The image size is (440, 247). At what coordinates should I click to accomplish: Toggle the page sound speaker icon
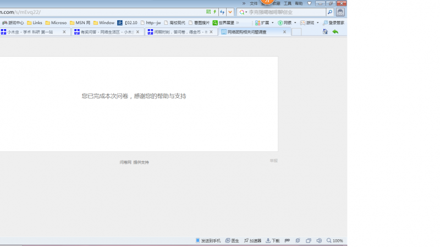[x=319, y=240]
